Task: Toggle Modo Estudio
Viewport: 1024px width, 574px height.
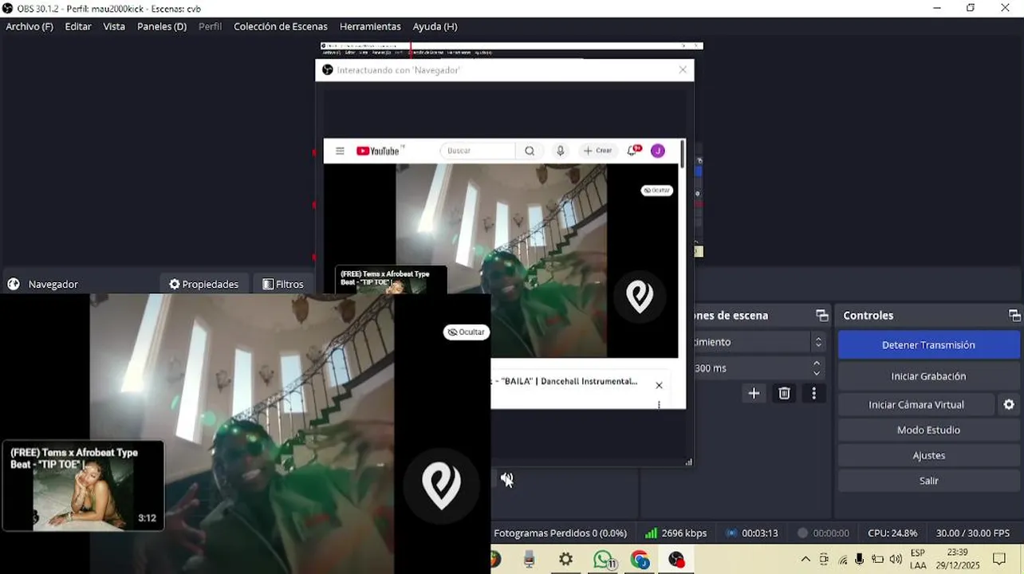Action: 928,431
